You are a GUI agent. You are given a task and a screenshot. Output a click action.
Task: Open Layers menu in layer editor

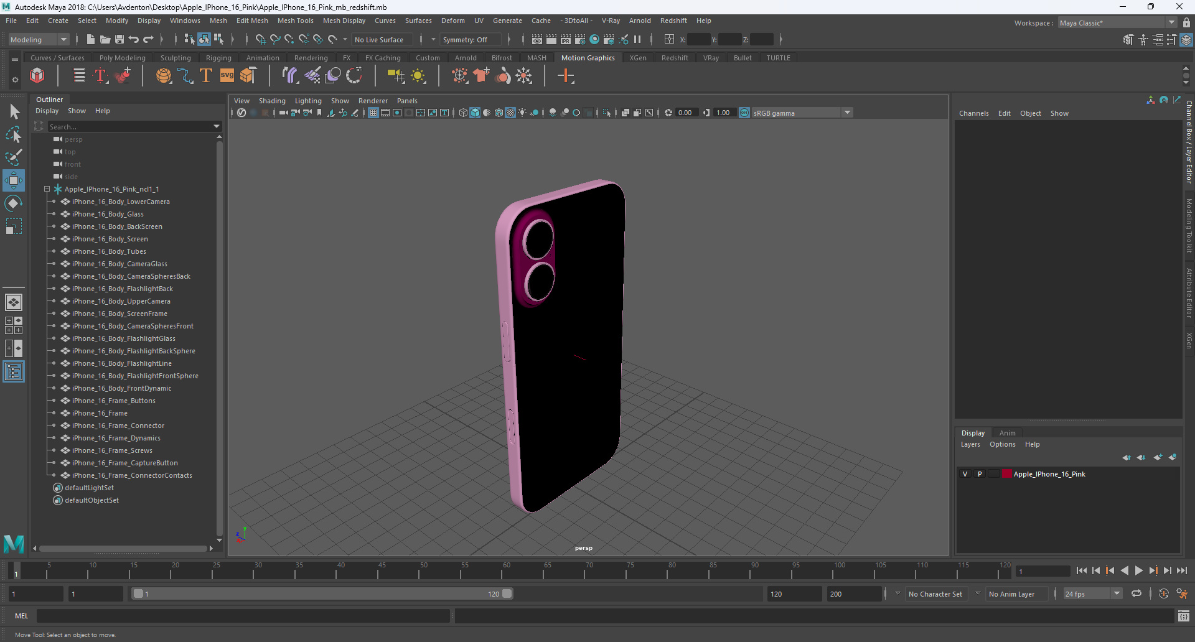click(970, 444)
